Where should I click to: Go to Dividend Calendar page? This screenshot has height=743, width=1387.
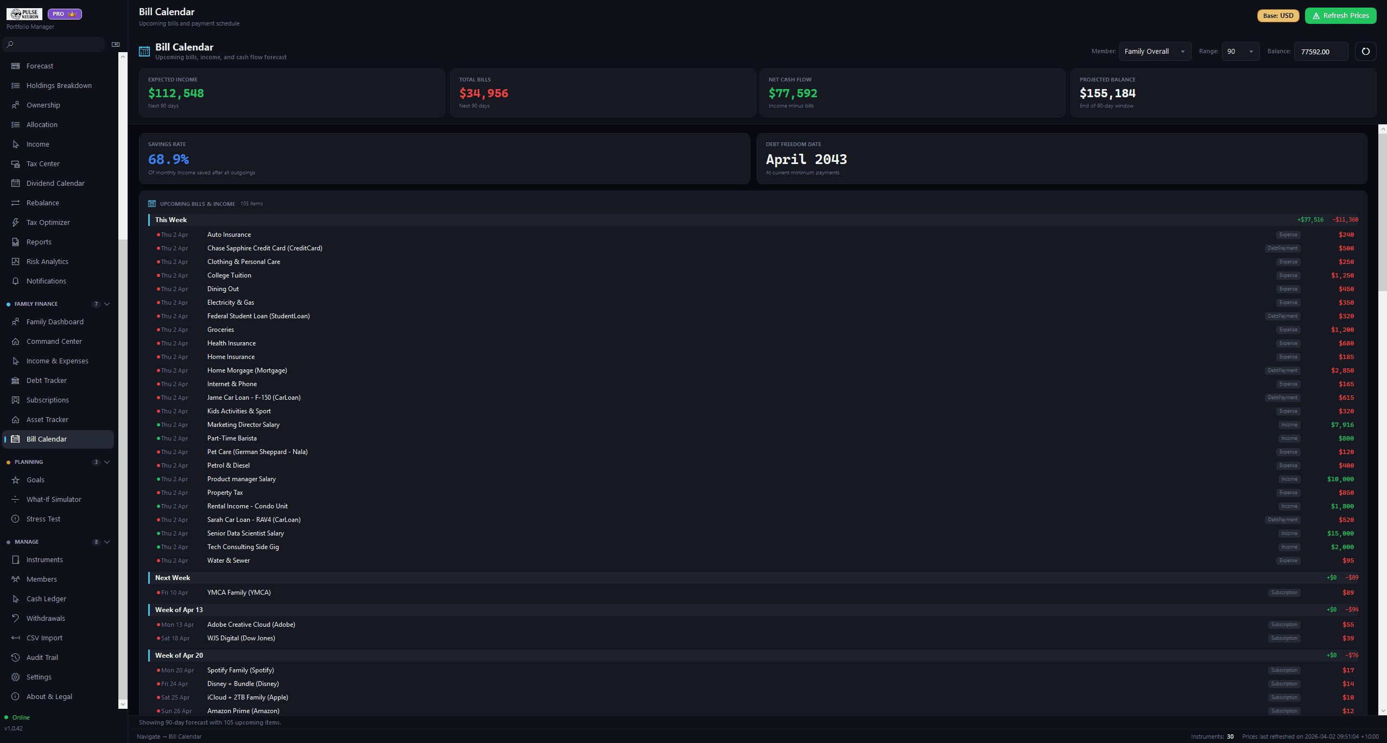(x=55, y=183)
